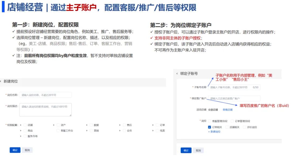This screenshot has height=157, width=291.
Task: Focus the 岗位名称 input field
Action: (x=45, y=95)
